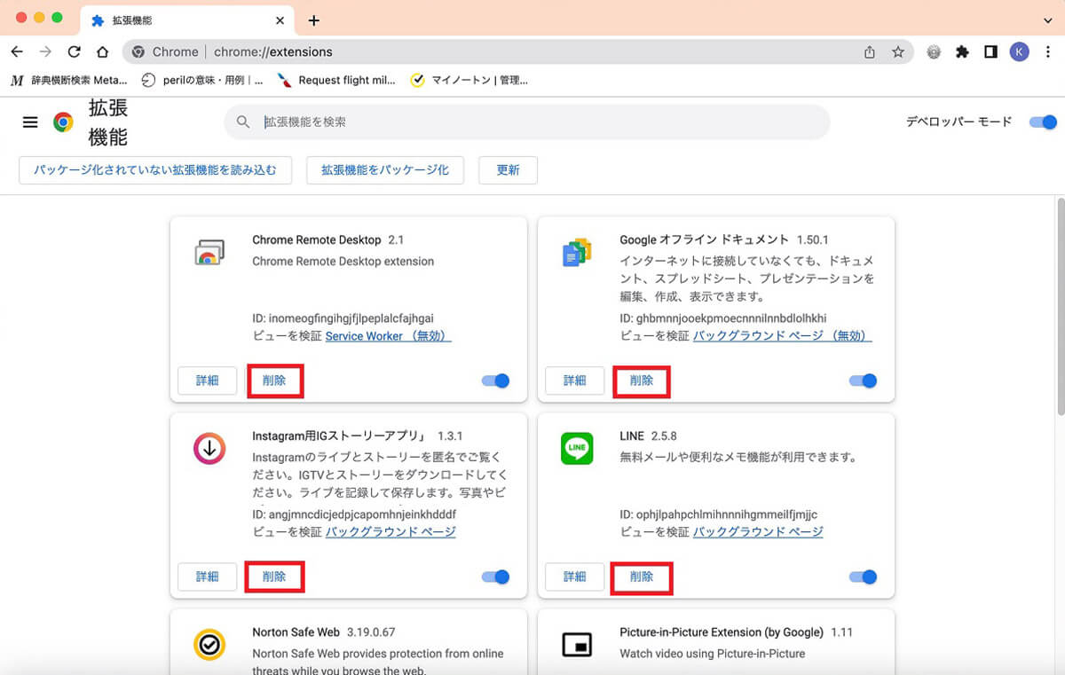
Task: Open Chrome's three-dot menu
Action: pos(1047,52)
